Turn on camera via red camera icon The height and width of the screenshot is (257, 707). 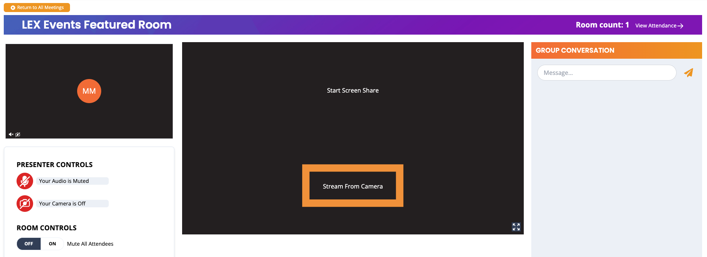(25, 204)
